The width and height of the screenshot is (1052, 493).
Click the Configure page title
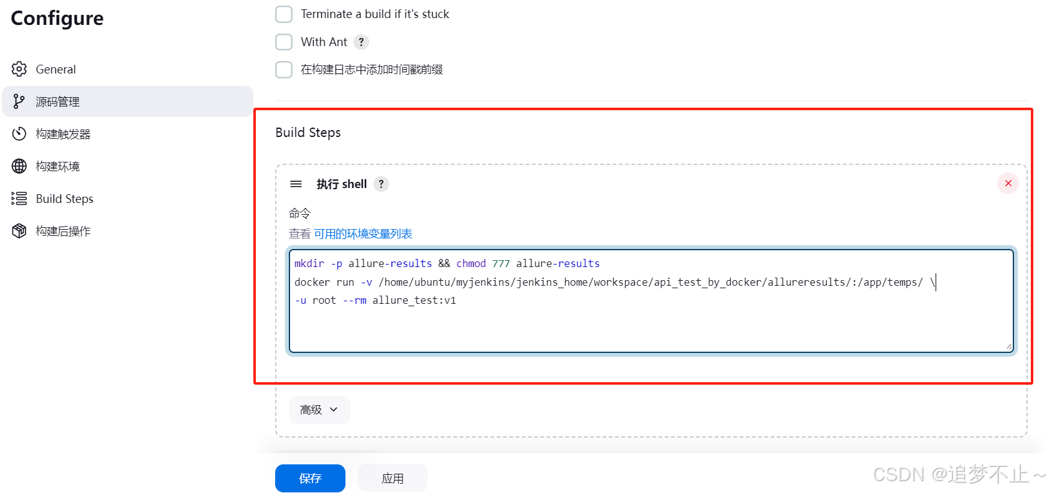click(57, 18)
